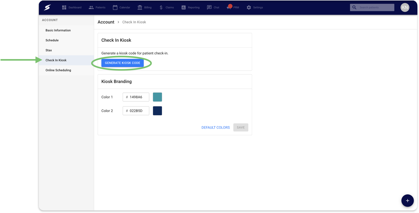This screenshot has width=419, height=213.
Task: Open Chat speech bubble icon
Action: [209, 8]
